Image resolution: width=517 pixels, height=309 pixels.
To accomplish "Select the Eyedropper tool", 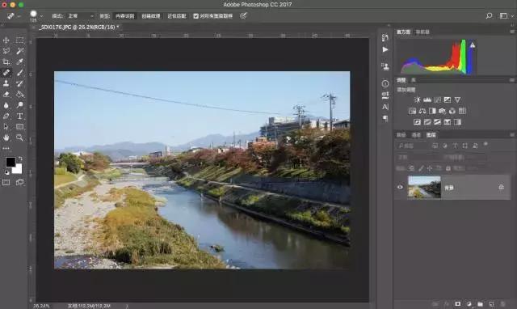I will tap(19, 61).
